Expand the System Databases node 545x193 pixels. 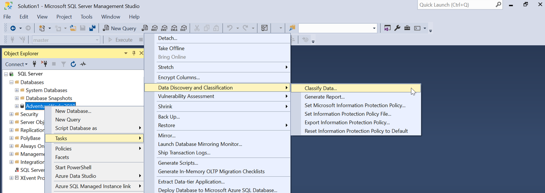pos(17,90)
